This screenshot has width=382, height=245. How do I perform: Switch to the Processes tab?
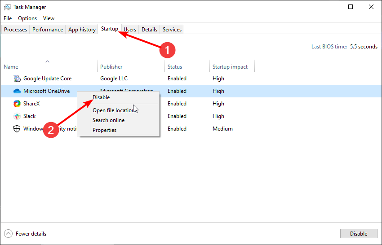15,30
